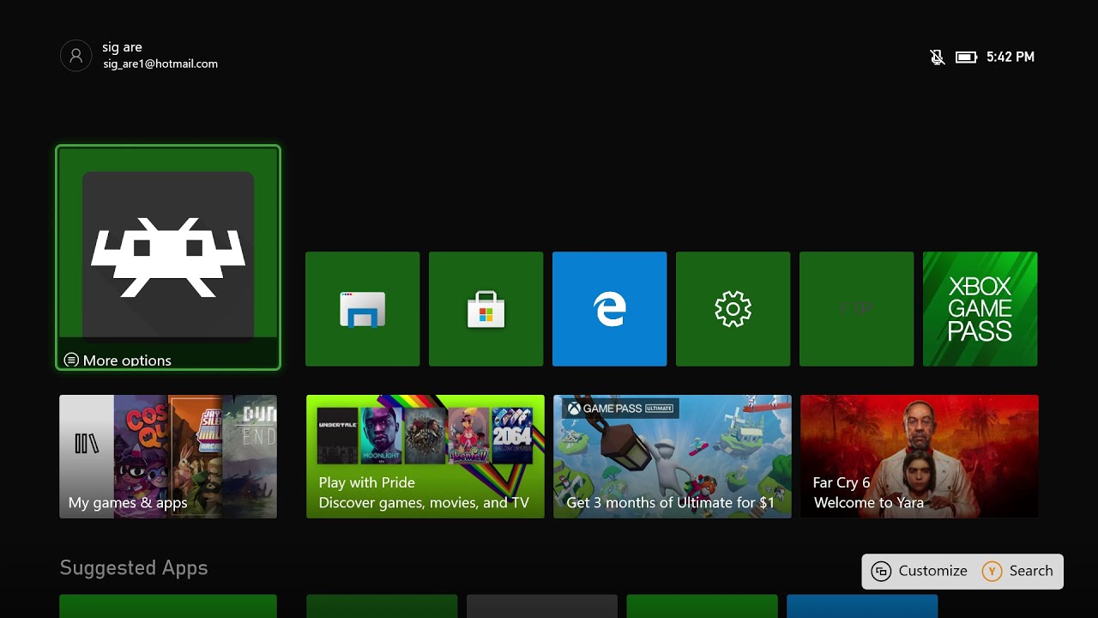Viewport: 1098px width, 618px height.
Task: Click the view button icon beside Customize
Action: click(881, 571)
